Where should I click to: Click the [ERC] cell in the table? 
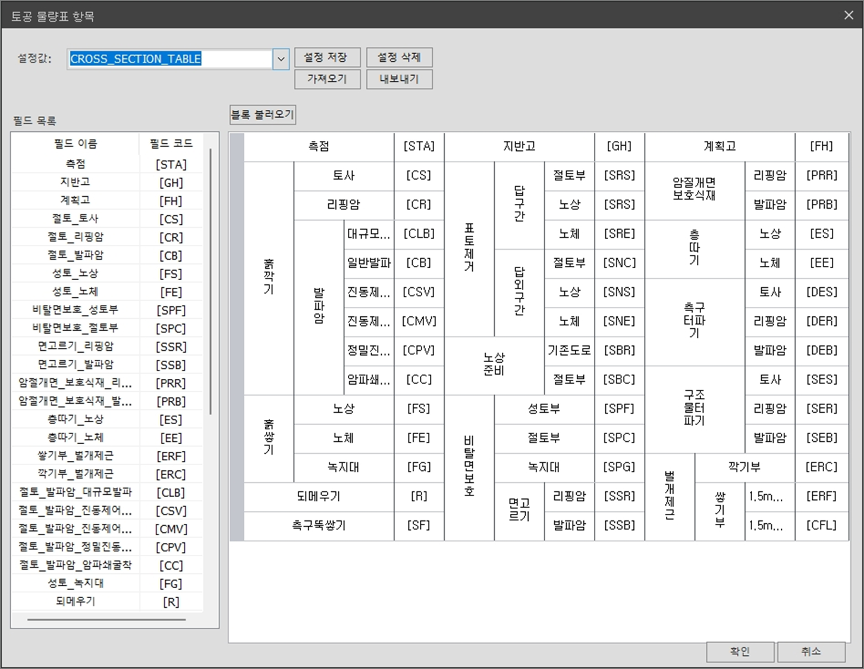tap(822, 467)
